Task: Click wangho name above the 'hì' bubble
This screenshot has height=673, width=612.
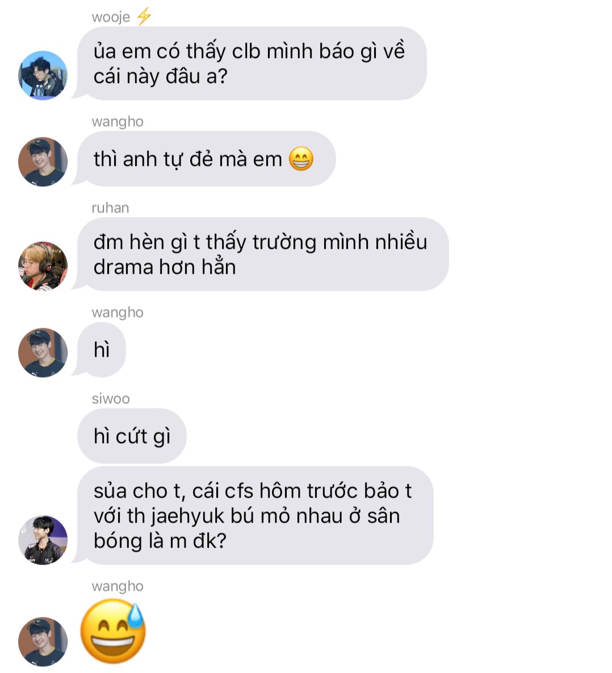Action: [x=118, y=312]
